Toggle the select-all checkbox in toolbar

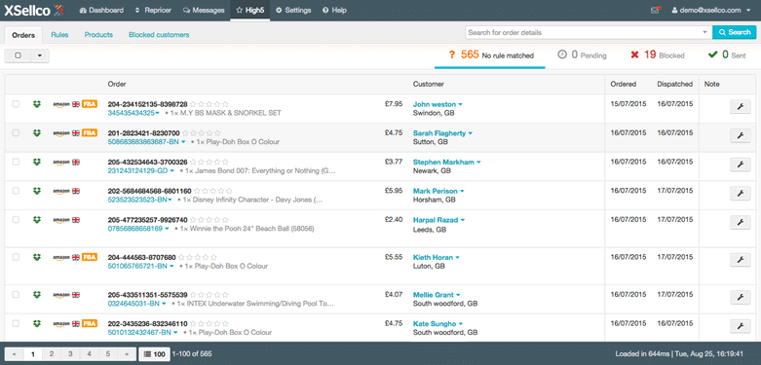18,55
